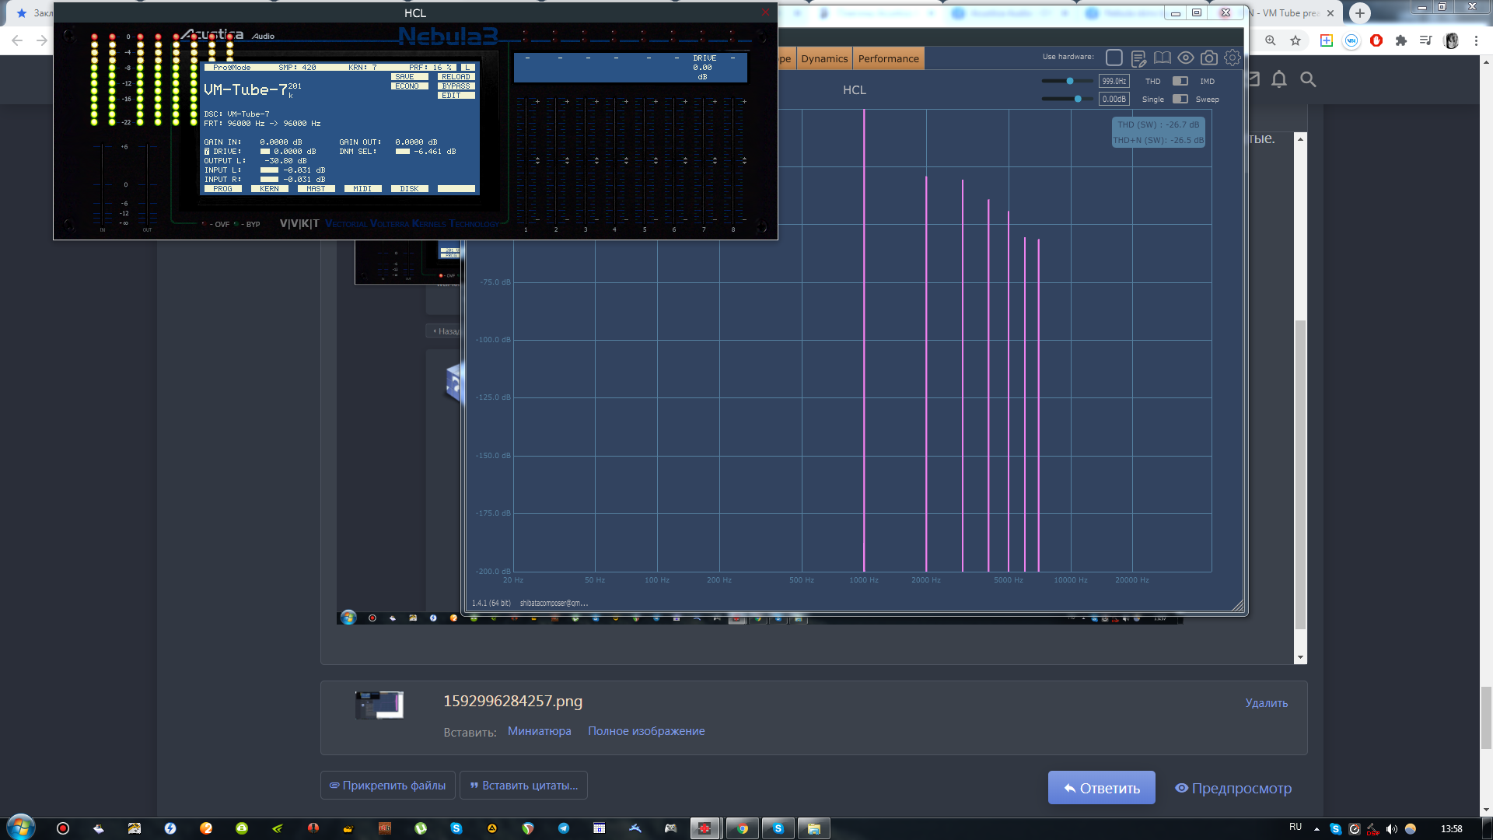Enable the Use hardware checkbox
Viewport: 1493px width, 840px height.
[1114, 58]
